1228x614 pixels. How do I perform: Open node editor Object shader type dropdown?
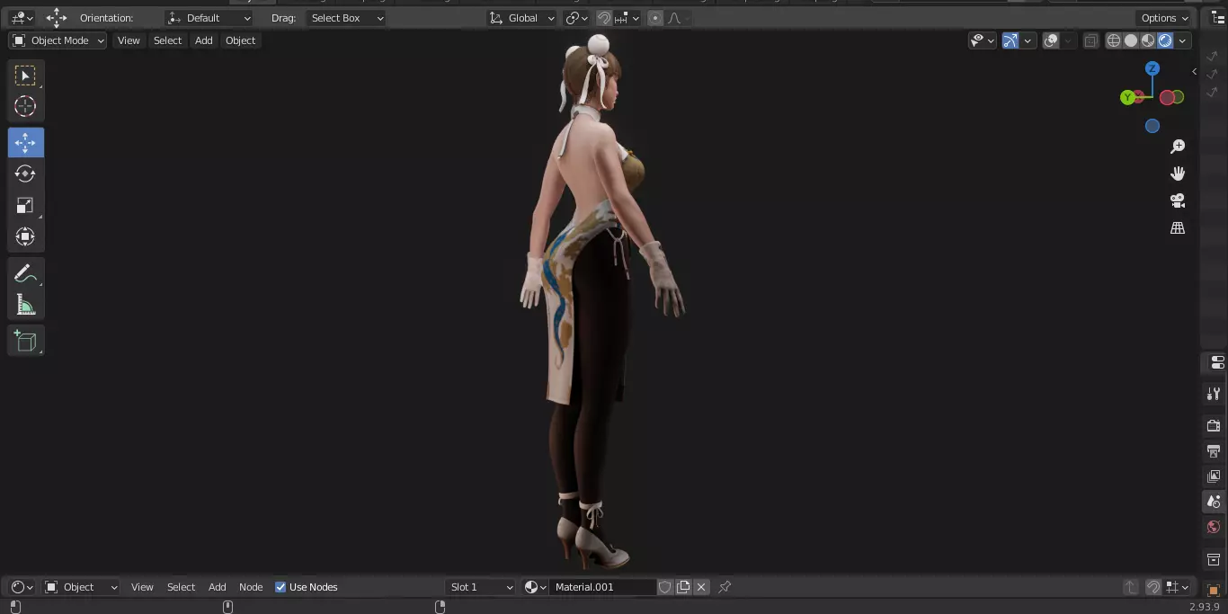point(81,587)
